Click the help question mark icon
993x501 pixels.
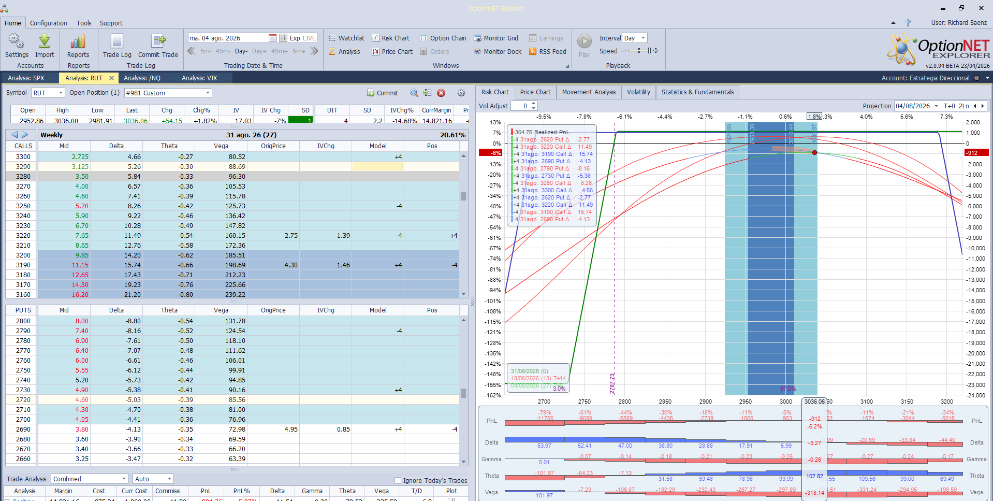908,23
